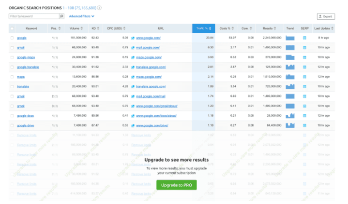Check the checkbox for the google docs row
This screenshot has height=204, width=348.
point(12,116)
